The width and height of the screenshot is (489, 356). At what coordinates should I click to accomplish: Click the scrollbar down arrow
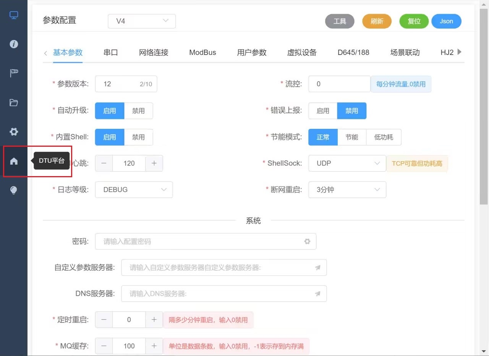coord(484,351)
